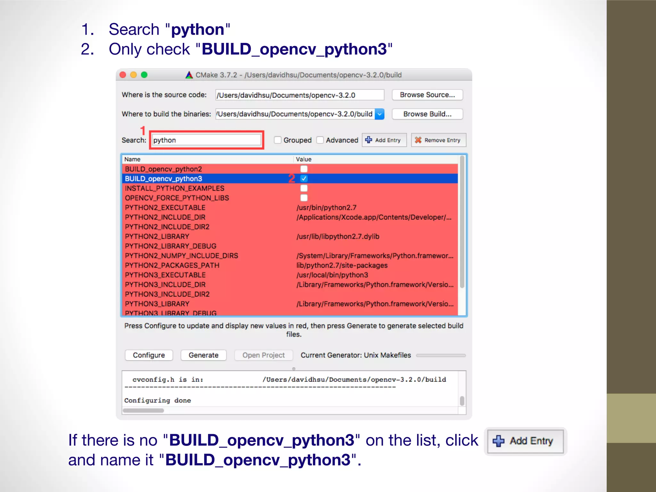Image resolution: width=656 pixels, height=492 pixels.
Task: Minimize CMake window with yellow button
Action: tap(134, 75)
